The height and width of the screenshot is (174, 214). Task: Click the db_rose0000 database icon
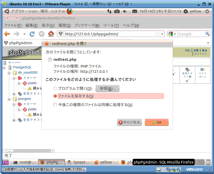point(15,73)
